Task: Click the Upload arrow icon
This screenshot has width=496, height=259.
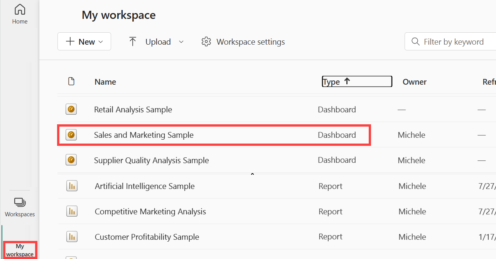Action: (133, 41)
